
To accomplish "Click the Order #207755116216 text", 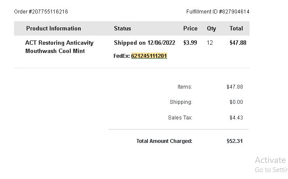I will point(41,12).
